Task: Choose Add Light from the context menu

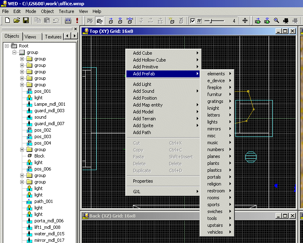Action: coord(142,84)
